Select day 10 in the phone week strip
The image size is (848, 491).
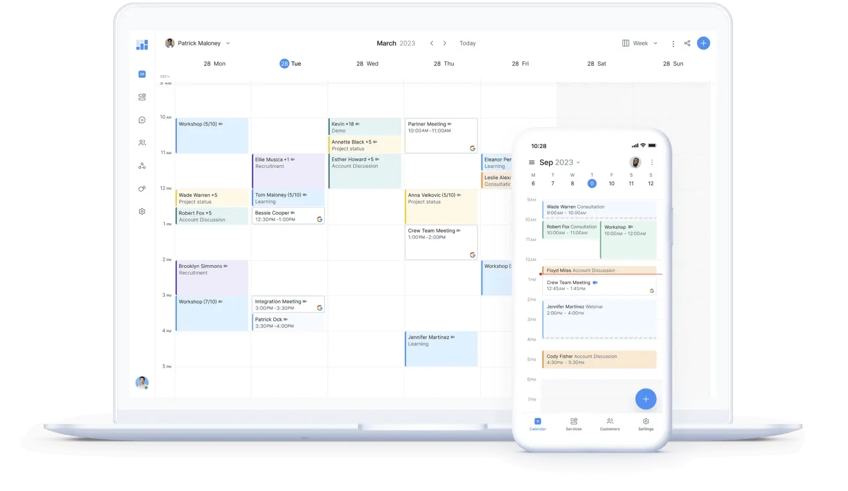click(611, 184)
